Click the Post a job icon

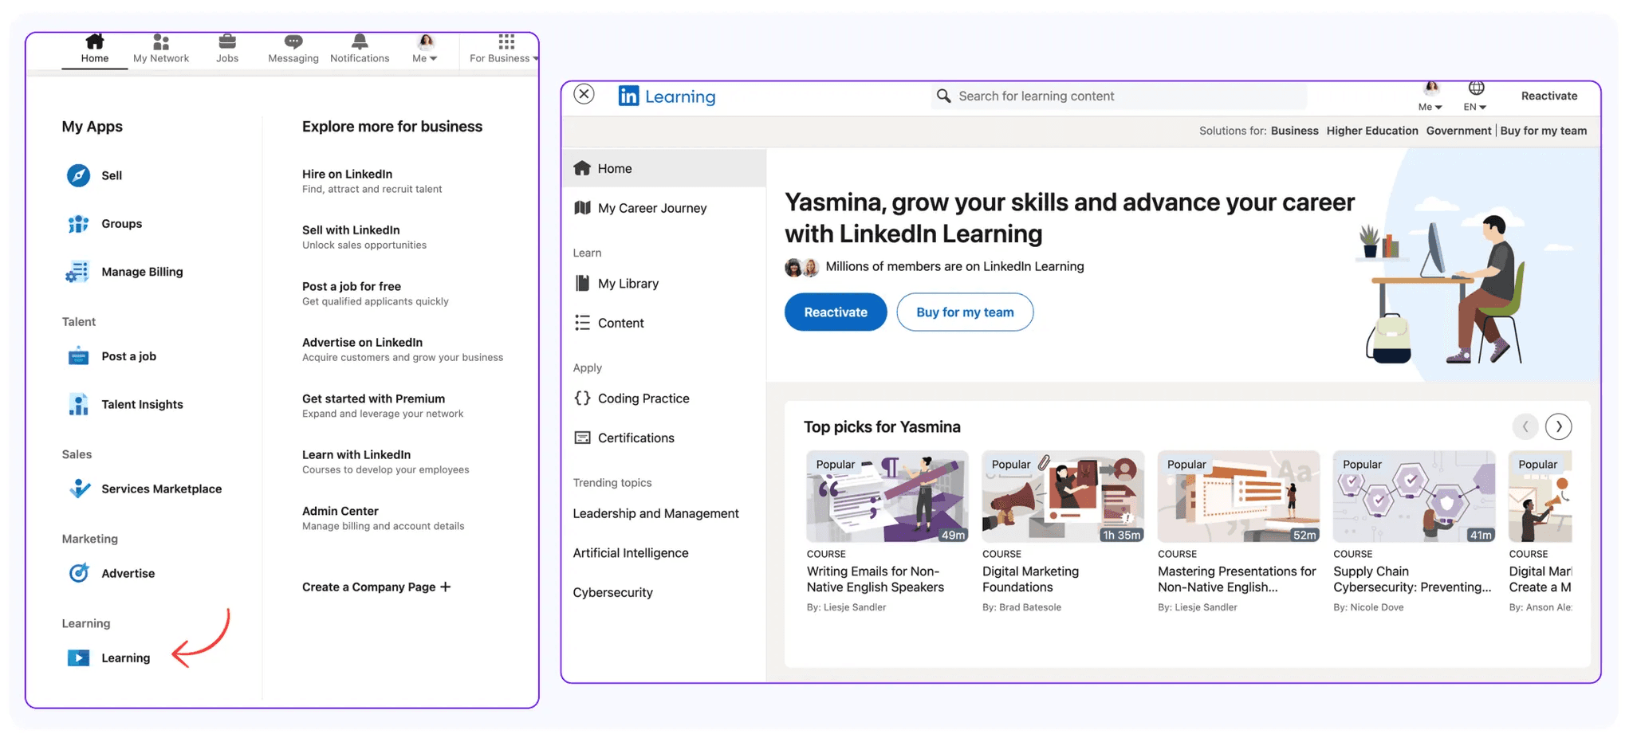click(x=78, y=356)
